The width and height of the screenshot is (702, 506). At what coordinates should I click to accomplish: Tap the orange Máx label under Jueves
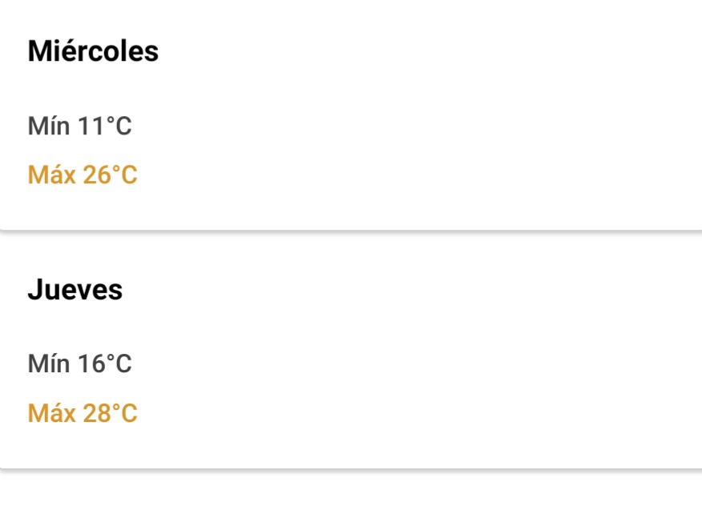click(x=51, y=414)
